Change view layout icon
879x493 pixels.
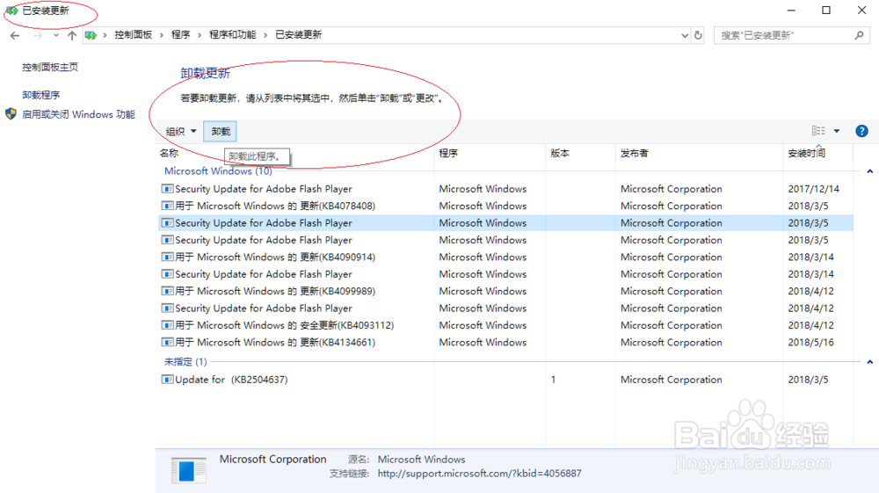818,131
